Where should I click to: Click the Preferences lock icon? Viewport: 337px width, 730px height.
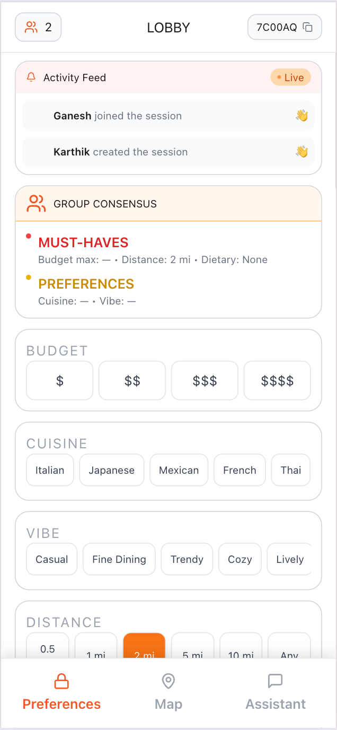point(61,681)
